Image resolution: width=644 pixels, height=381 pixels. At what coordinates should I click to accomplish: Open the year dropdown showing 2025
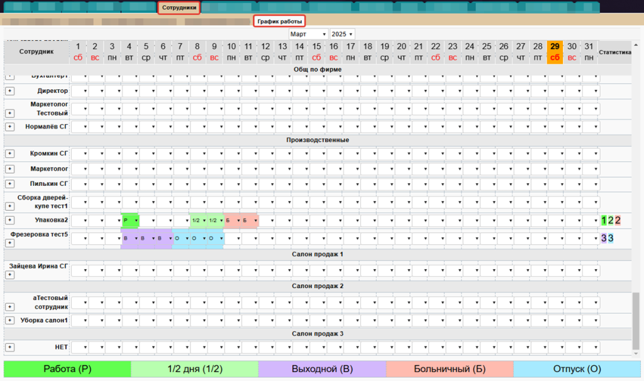coord(342,34)
